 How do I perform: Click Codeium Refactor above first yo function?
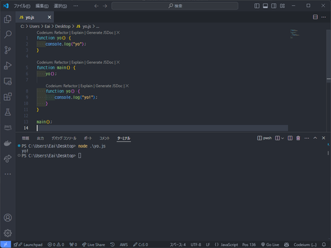pos(52,32)
